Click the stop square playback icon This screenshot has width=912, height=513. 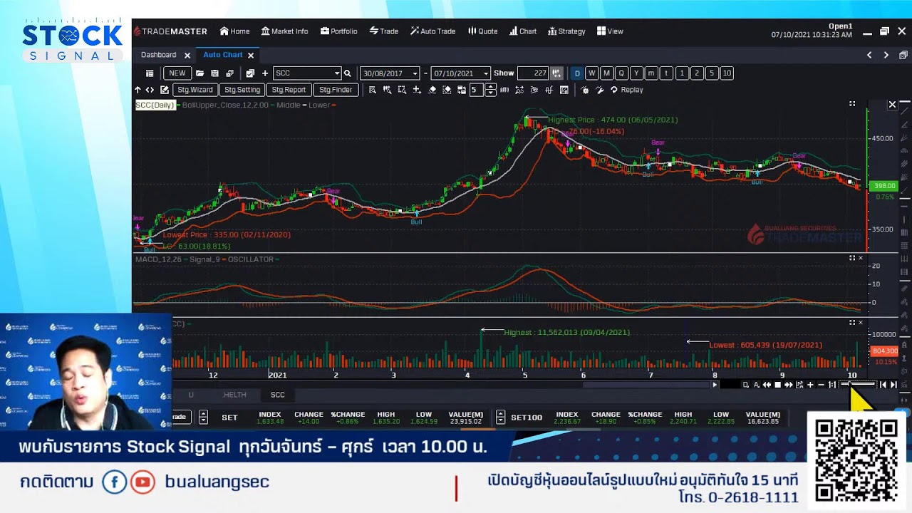pyautogui.click(x=778, y=385)
